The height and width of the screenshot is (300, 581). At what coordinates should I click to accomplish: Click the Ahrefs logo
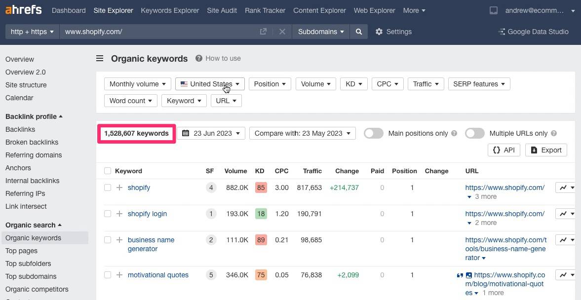point(23,10)
